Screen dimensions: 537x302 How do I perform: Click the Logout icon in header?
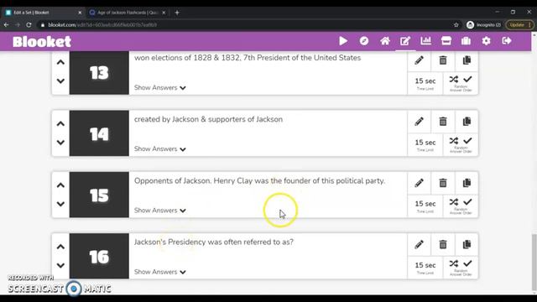pyautogui.click(x=507, y=41)
